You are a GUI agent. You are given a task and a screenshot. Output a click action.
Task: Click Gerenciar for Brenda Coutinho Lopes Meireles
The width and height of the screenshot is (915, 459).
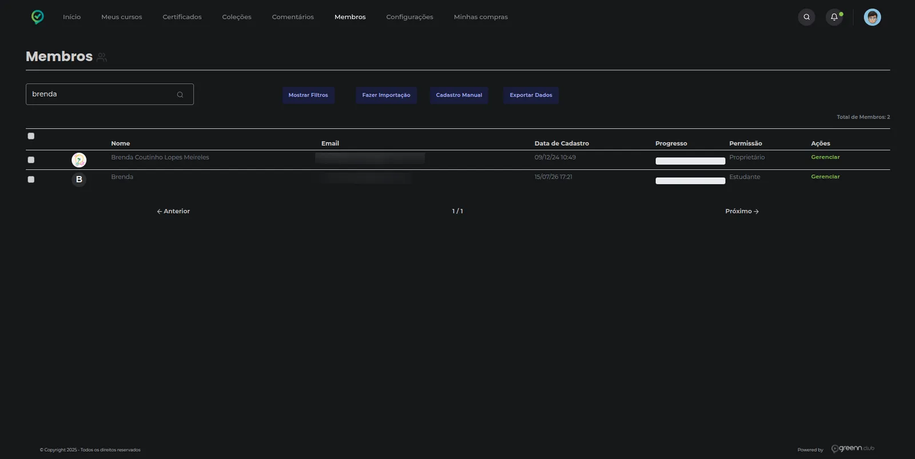825,157
